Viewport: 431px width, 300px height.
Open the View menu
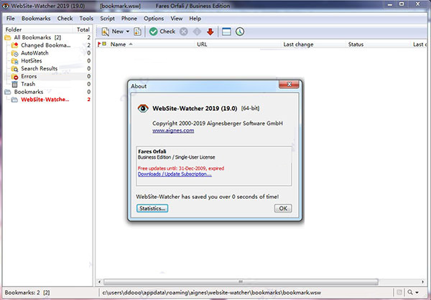pyautogui.click(x=177, y=19)
